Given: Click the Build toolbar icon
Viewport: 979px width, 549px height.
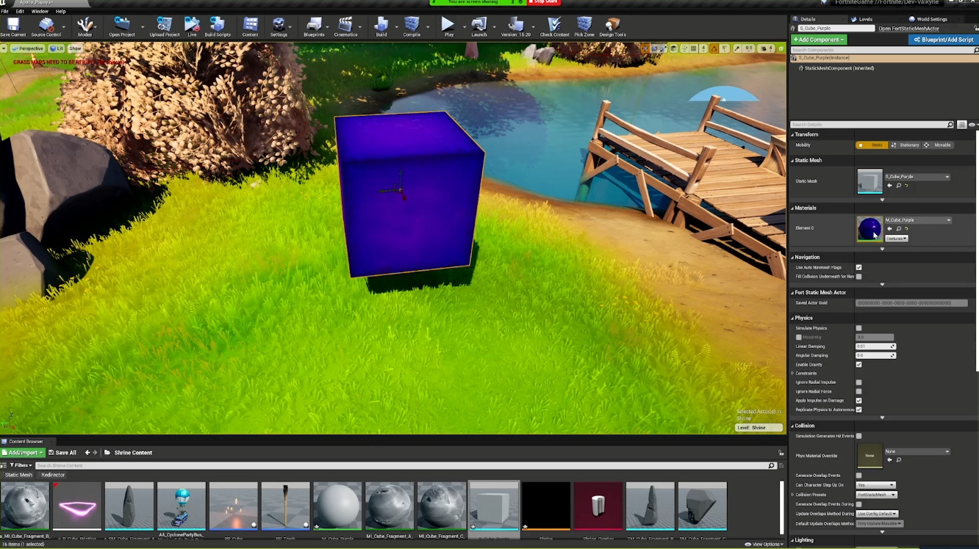Looking at the screenshot, I should [x=381, y=27].
